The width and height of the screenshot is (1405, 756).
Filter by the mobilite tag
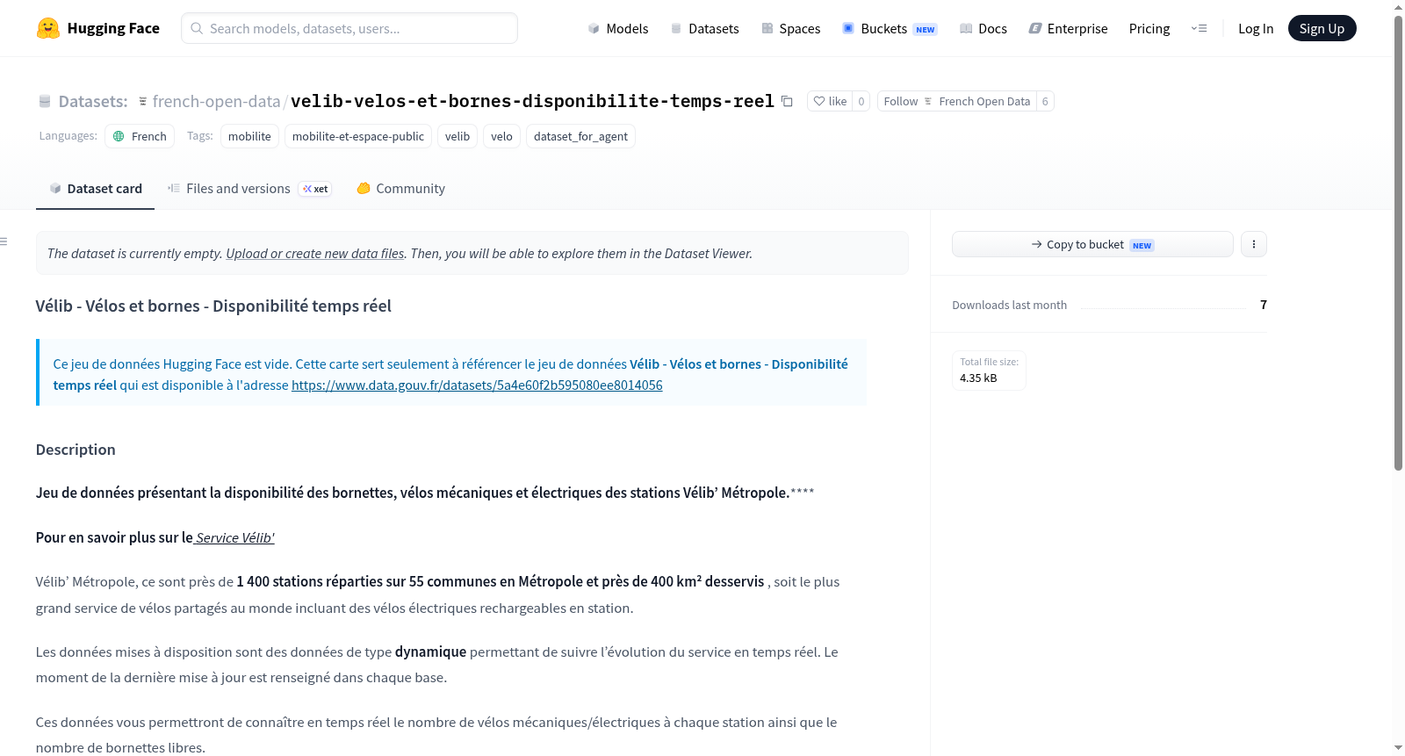[x=249, y=136]
